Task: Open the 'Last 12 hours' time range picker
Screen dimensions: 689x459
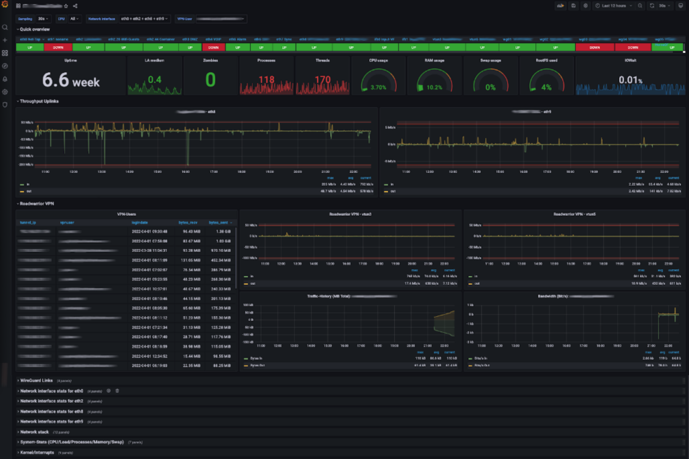Action: [x=612, y=6]
